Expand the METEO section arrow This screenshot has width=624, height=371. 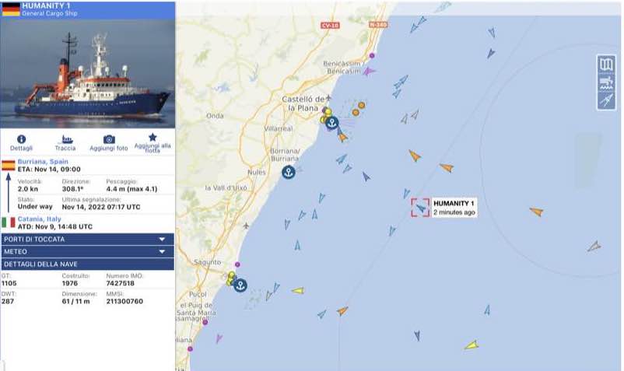pos(162,252)
